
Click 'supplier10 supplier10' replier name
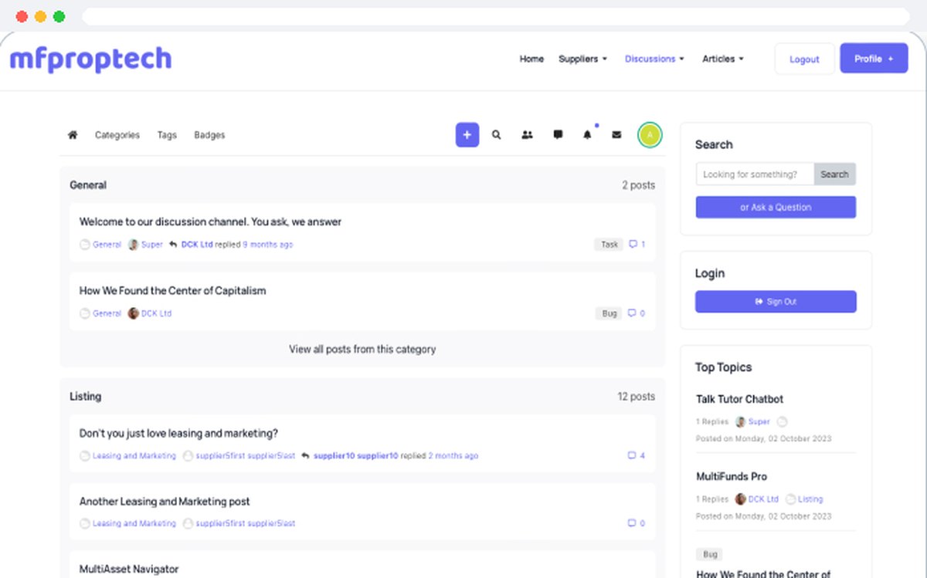[x=355, y=456]
